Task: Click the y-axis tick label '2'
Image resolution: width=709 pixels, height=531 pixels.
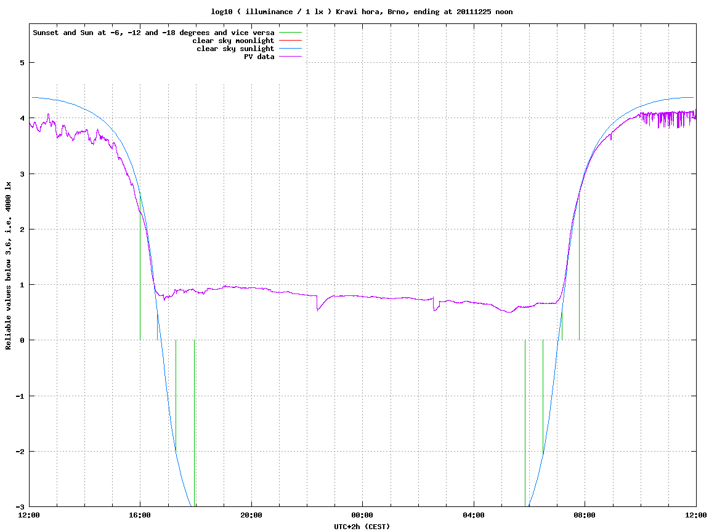Action: pos(22,230)
